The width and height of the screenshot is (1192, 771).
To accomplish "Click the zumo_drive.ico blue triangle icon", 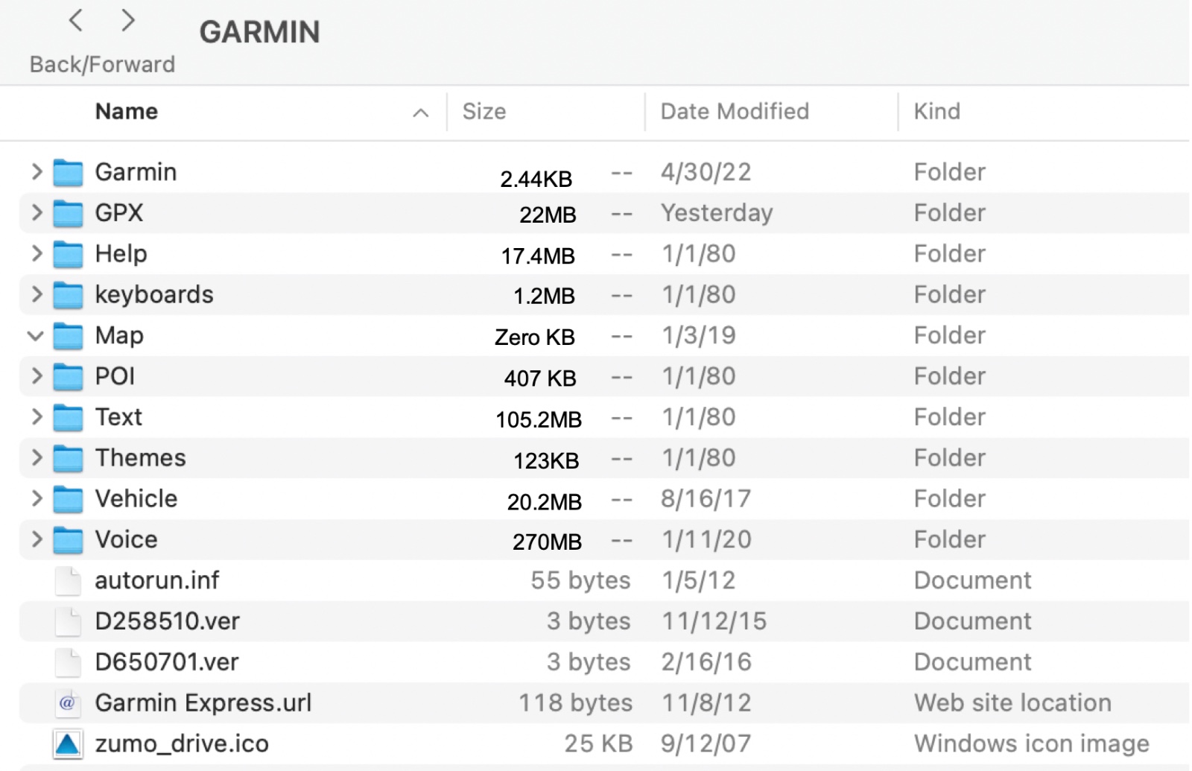I will [x=68, y=744].
